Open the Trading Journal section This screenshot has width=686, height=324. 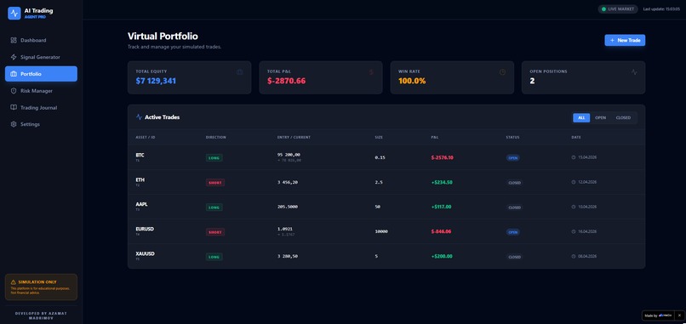click(x=41, y=107)
